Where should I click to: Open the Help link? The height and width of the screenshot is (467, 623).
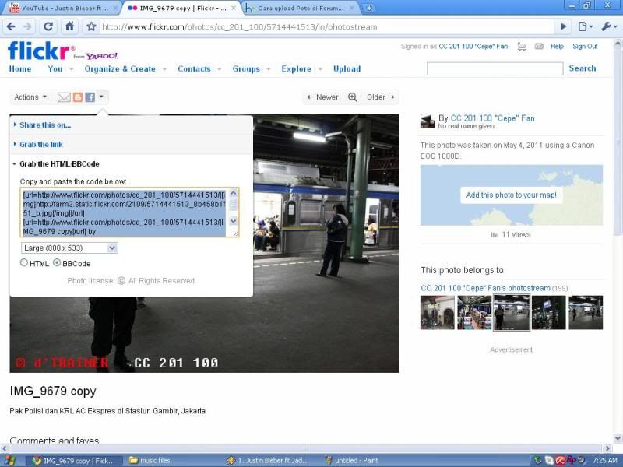(x=557, y=47)
